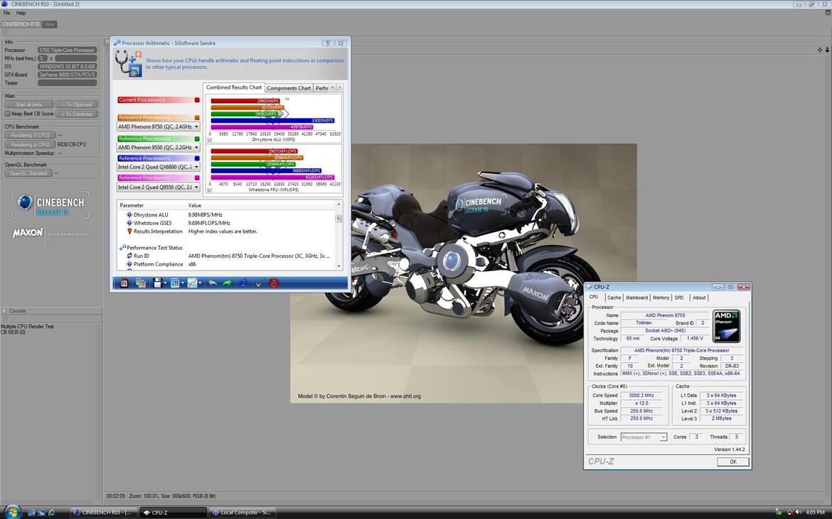Viewport: 832px width, 519px height.
Task: Click the AMD Phenom logo in CPU-Z
Action: pyautogui.click(x=726, y=326)
